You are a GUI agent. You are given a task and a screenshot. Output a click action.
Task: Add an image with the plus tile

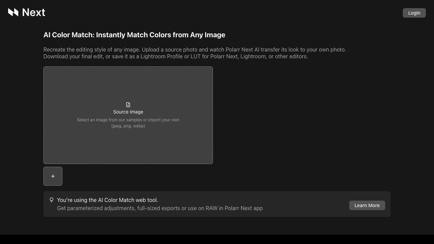tap(53, 176)
